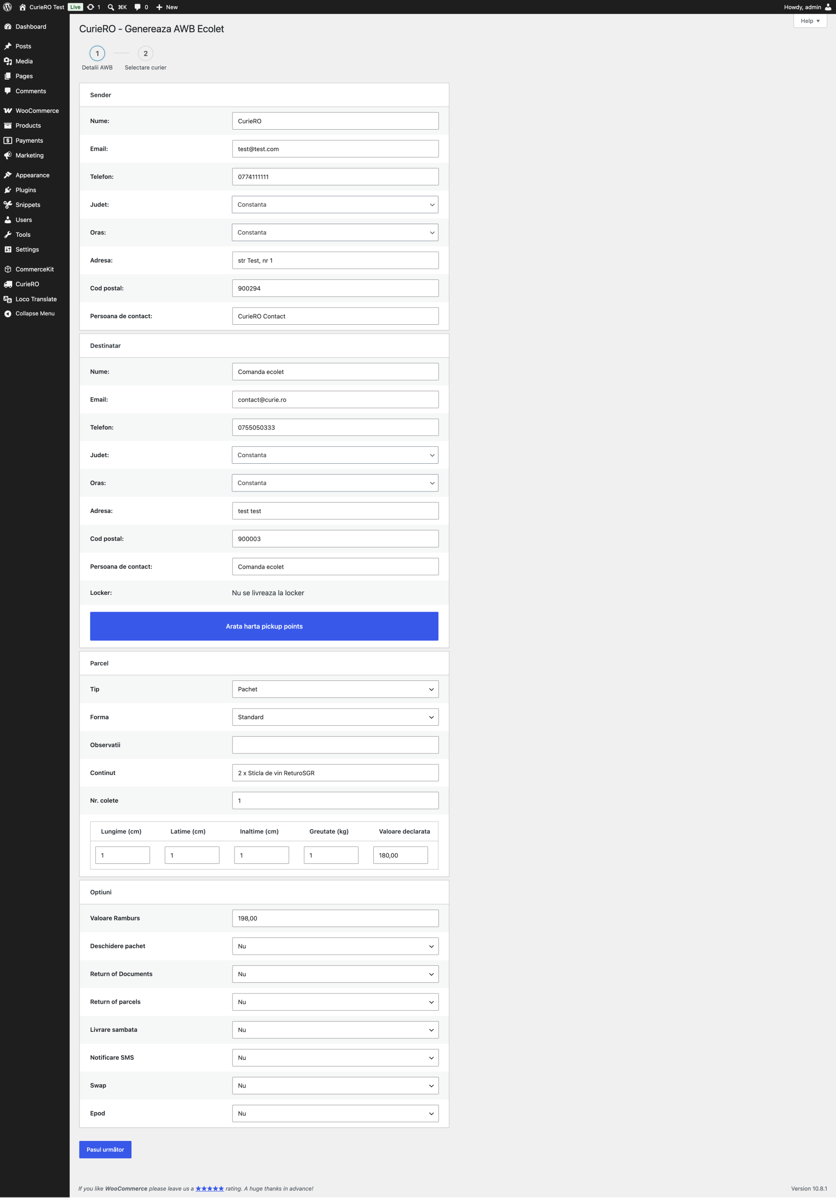This screenshot has height=1198, width=836.
Task: Click the Payments dollar icon
Action: click(x=8, y=140)
